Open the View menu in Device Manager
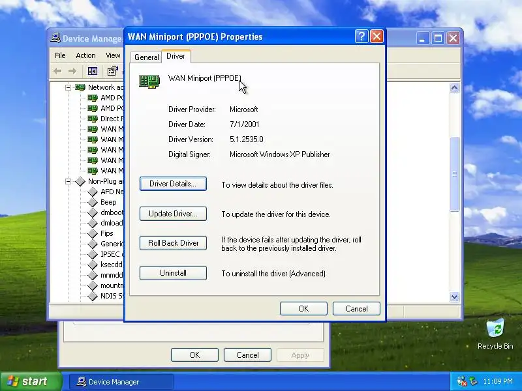 tap(113, 55)
